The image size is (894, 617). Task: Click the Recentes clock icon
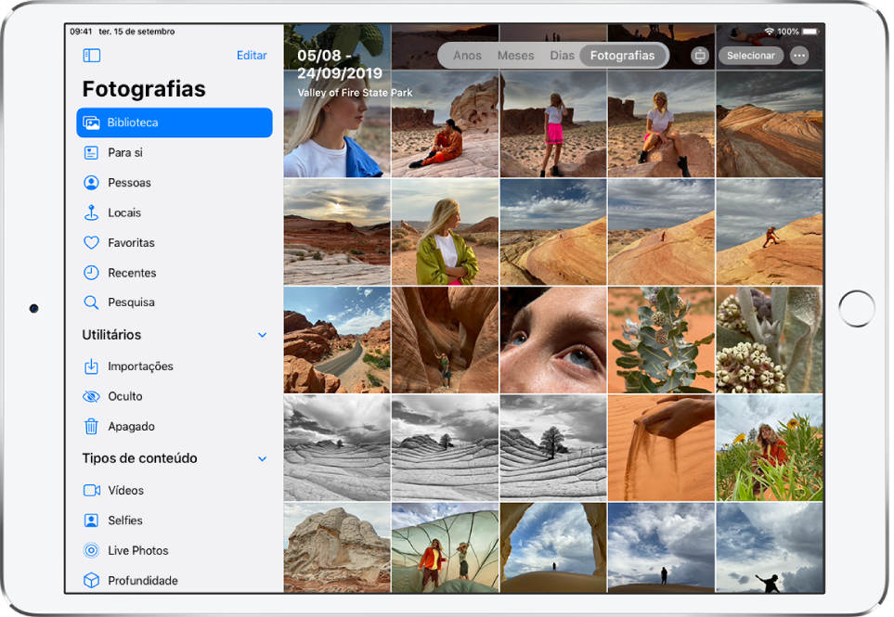[91, 273]
